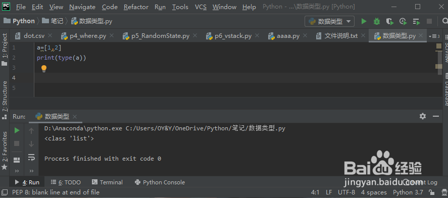The image size is (448, 198).
Task: Open the Terminal tool window
Action: [107, 182]
